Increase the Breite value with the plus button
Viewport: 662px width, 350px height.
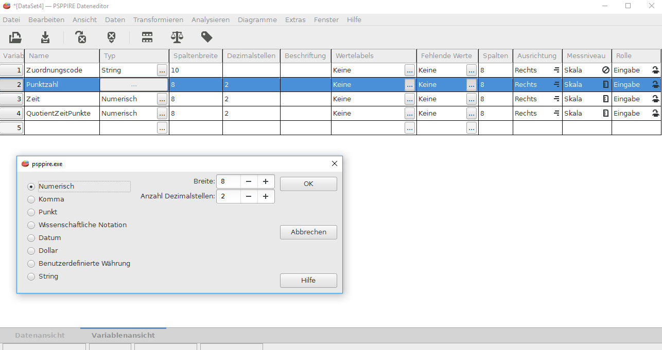point(266,181)
